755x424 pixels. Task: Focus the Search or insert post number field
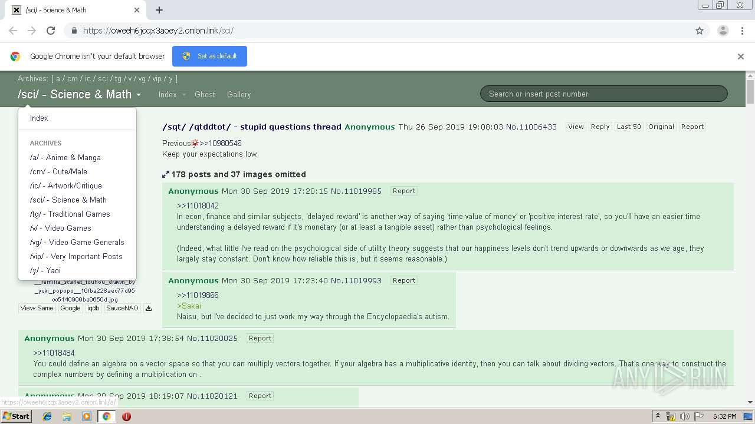click(x=604, y=94)
